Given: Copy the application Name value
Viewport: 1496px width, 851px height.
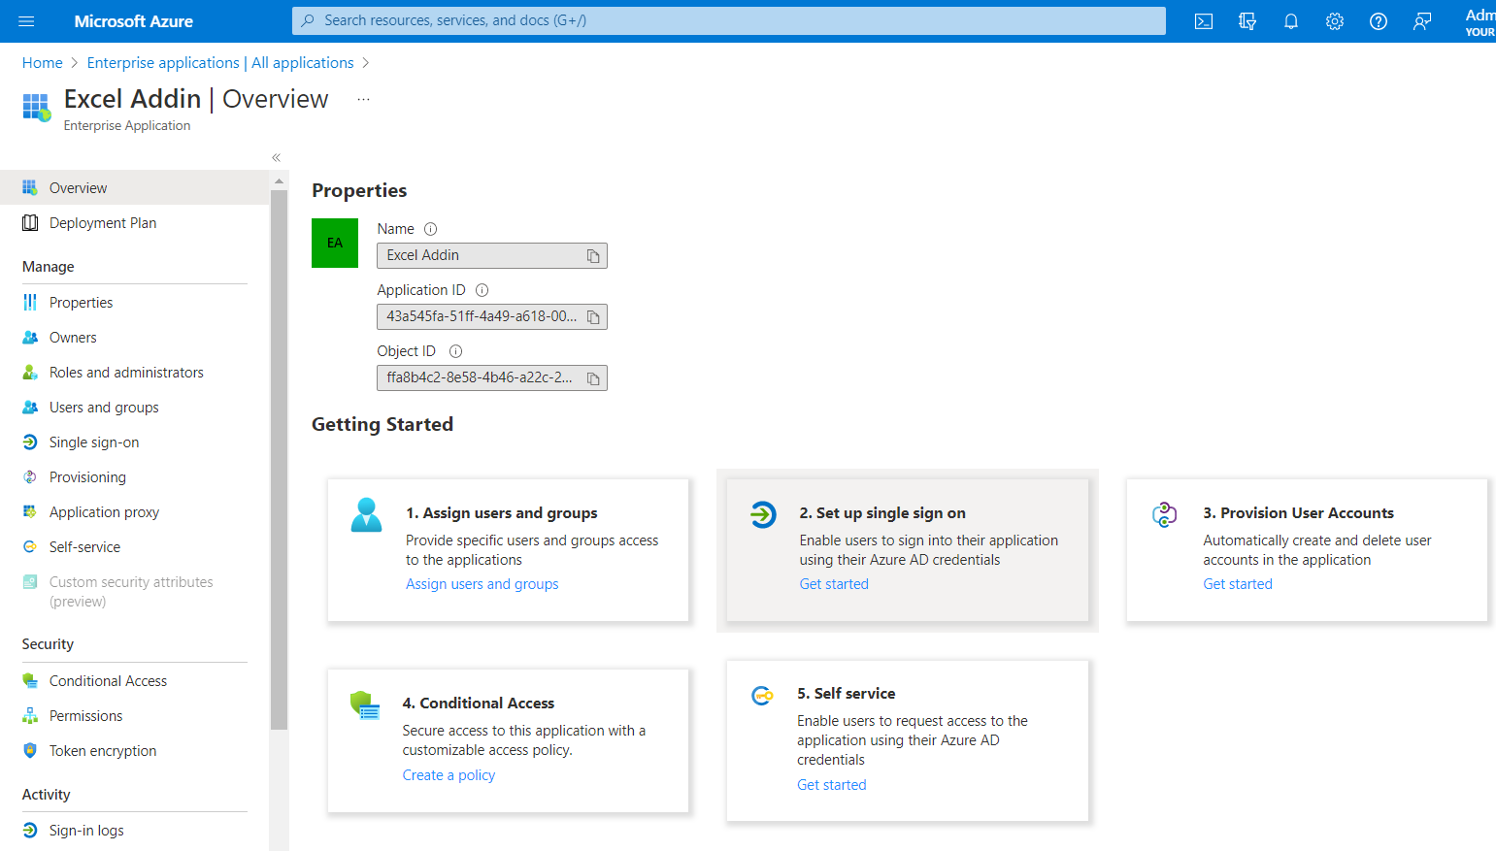Looking at the screenshot, I should click(593, 255).
